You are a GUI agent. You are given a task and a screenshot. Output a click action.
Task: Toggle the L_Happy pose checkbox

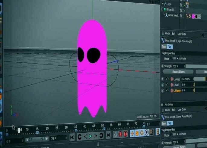167,90
